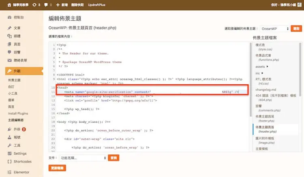Click the div id="outer-wrap" code line
The image size is (304, 177).
point(99,139)
